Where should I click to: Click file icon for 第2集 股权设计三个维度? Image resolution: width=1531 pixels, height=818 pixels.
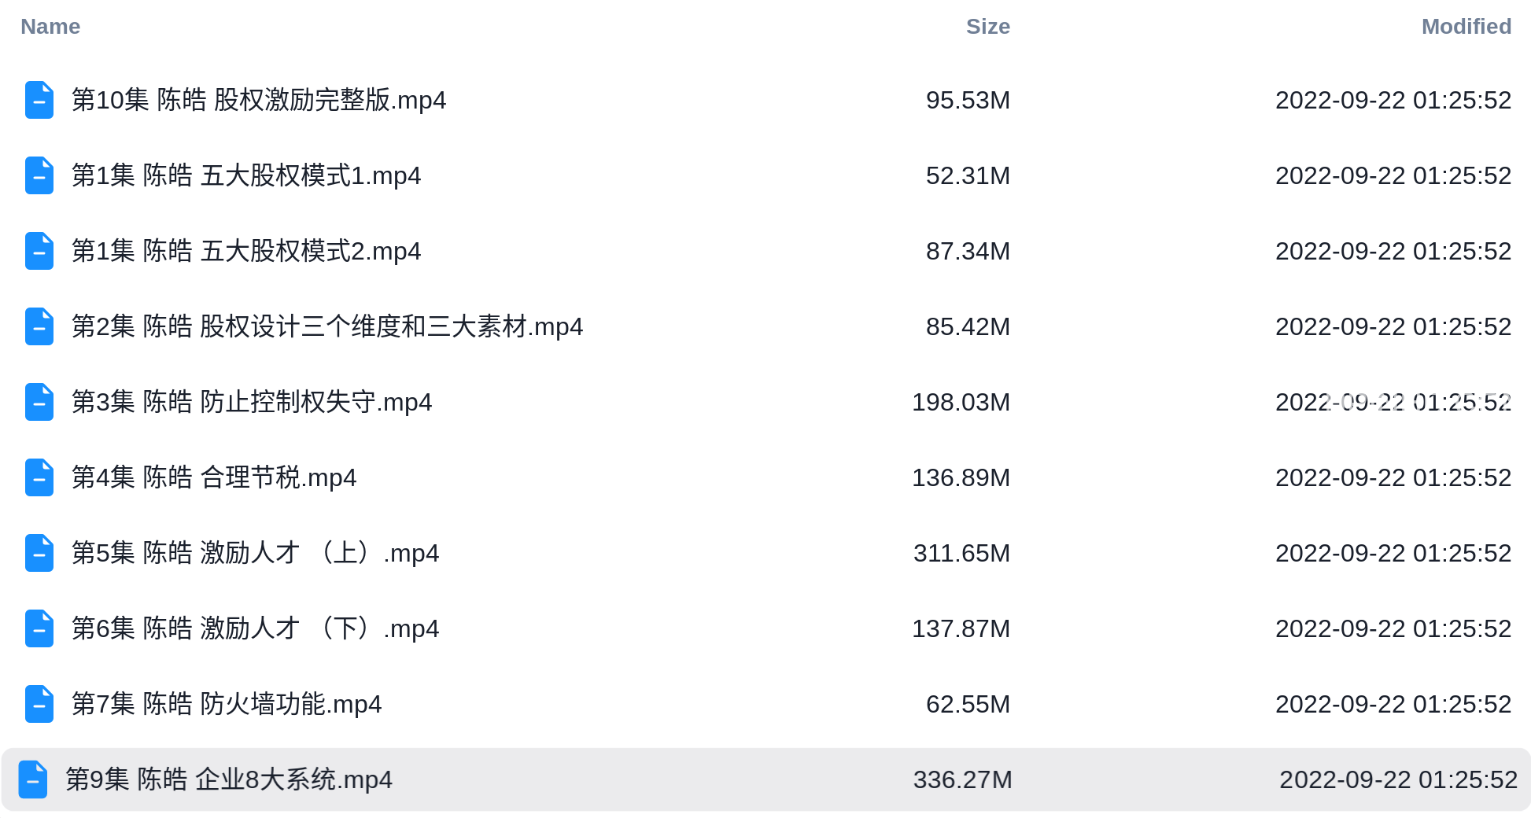(x=39, y=326)
